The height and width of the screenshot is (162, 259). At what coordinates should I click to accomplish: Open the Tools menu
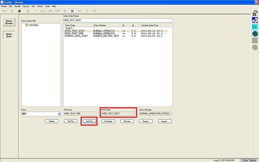47,6
